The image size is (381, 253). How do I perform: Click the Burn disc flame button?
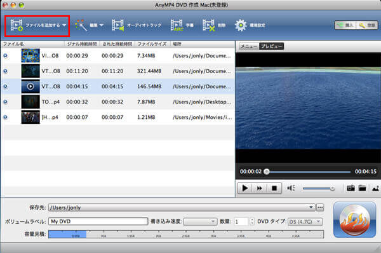[354, 220]
